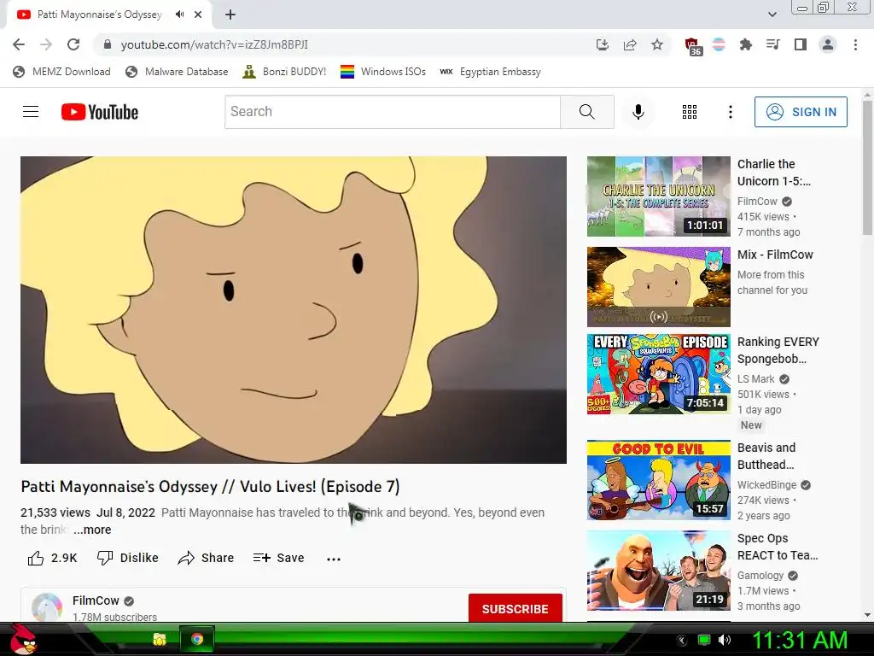Image resolution: width=874 pixels, height=656 pixels.
Task: Open the volume control in system tray
Action: pyautogui.click(x=725, y=640)
